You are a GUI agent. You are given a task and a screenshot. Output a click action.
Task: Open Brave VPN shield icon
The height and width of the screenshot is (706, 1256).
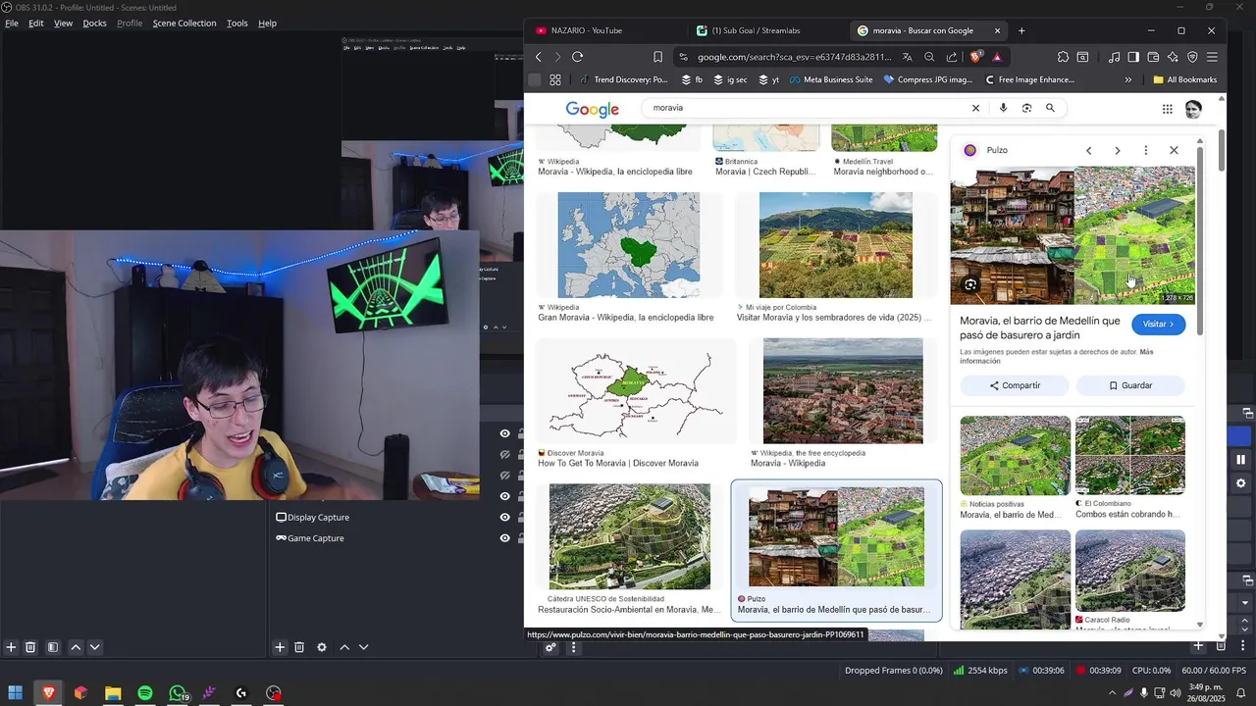[1192, 57]
